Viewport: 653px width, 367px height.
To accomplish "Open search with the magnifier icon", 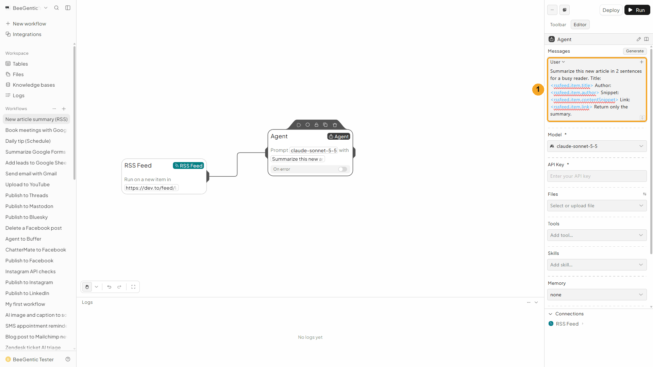I will (x=56, y=8).
